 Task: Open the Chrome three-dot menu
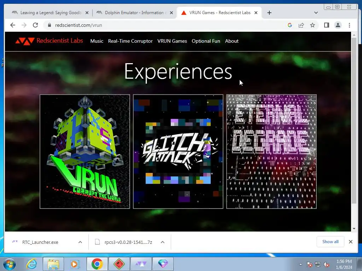pyautogui.click(x=349, y=25)
